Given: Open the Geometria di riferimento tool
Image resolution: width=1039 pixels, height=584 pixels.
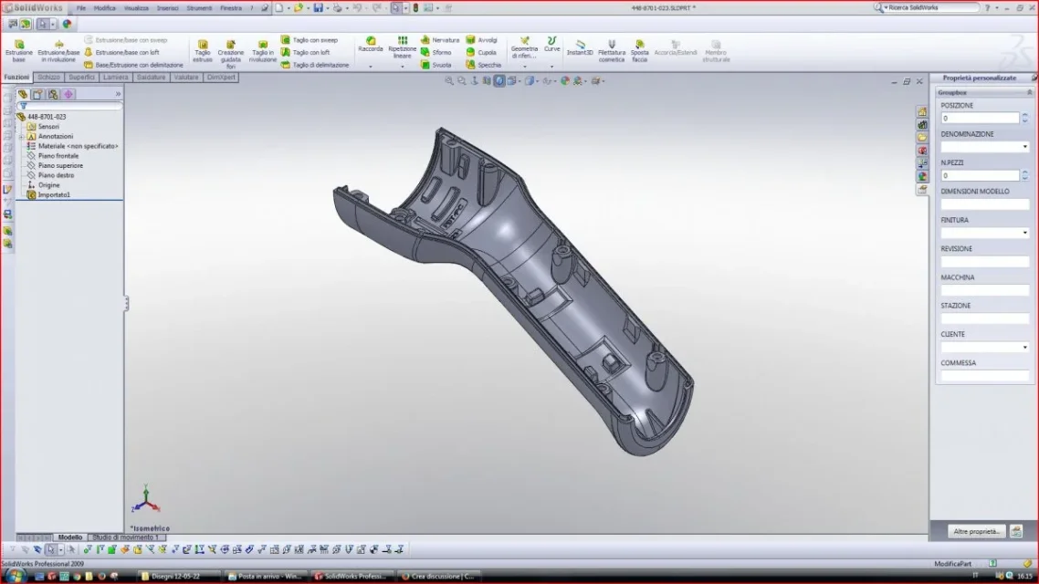Looking at the screenshot, I should pos(524,48).
